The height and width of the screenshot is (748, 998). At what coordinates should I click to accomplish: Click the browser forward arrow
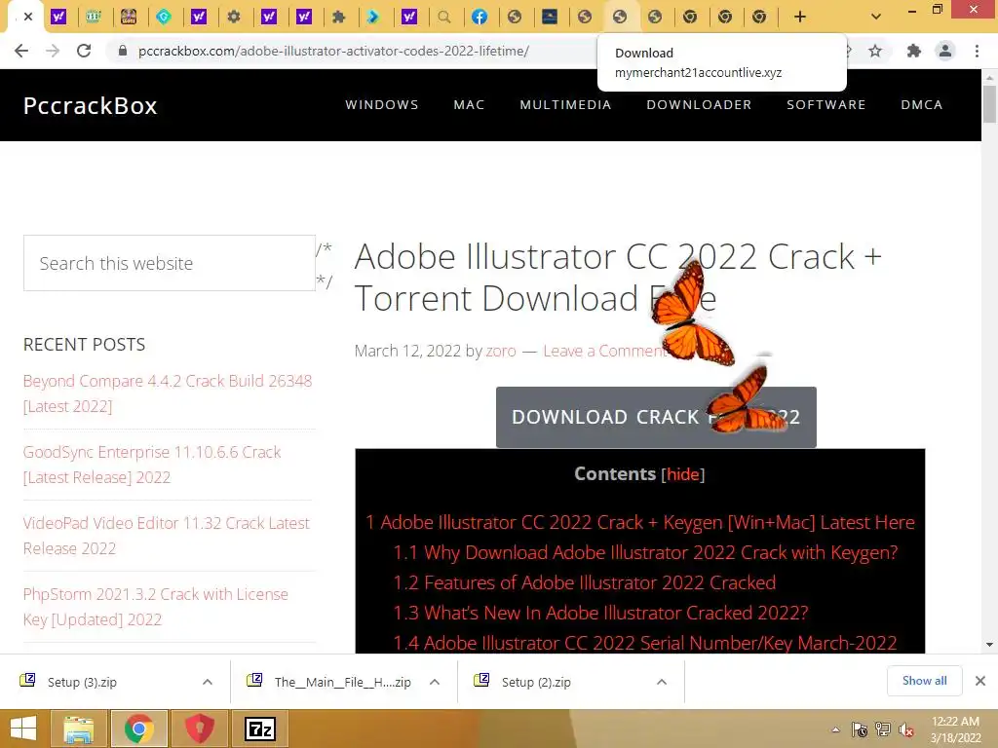pyautogui.click(x=53, y=51)
